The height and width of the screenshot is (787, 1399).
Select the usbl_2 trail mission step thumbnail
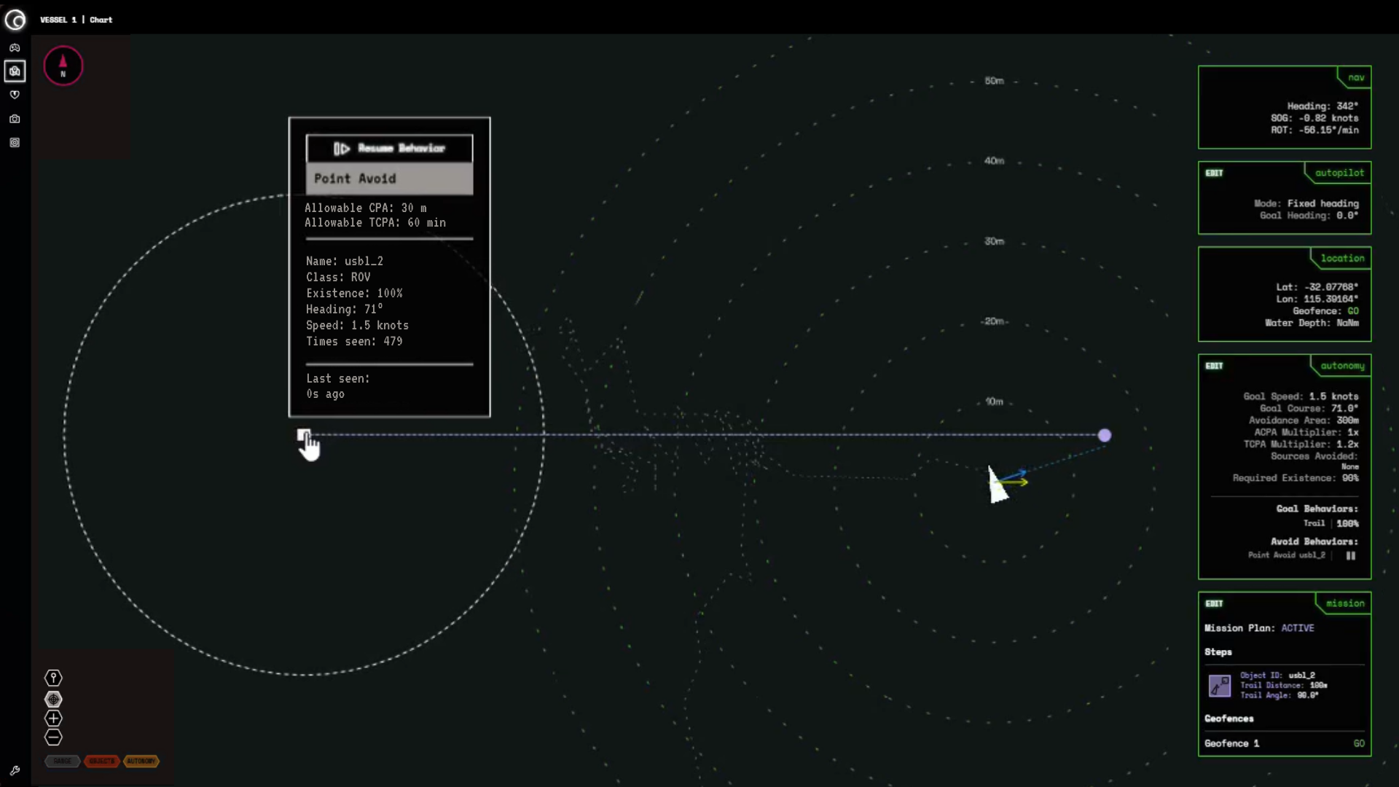(x=1219, y=686)
